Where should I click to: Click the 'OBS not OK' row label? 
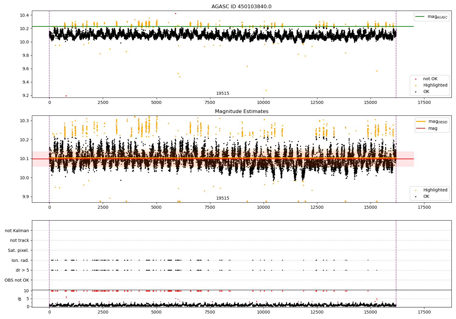(17, 280)
